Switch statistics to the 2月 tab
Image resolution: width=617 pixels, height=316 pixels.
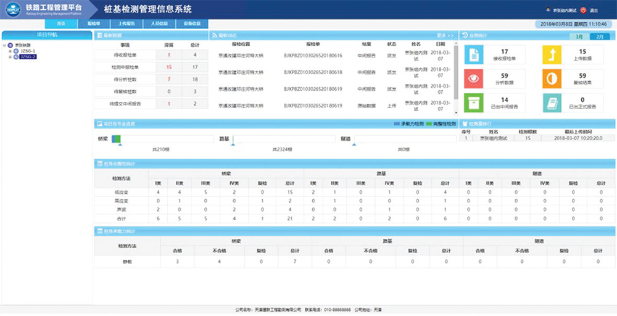[x=598, y=36]
